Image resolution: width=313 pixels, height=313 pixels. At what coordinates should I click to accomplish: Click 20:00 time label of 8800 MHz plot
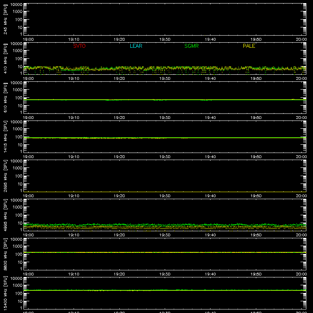(301, 274)
